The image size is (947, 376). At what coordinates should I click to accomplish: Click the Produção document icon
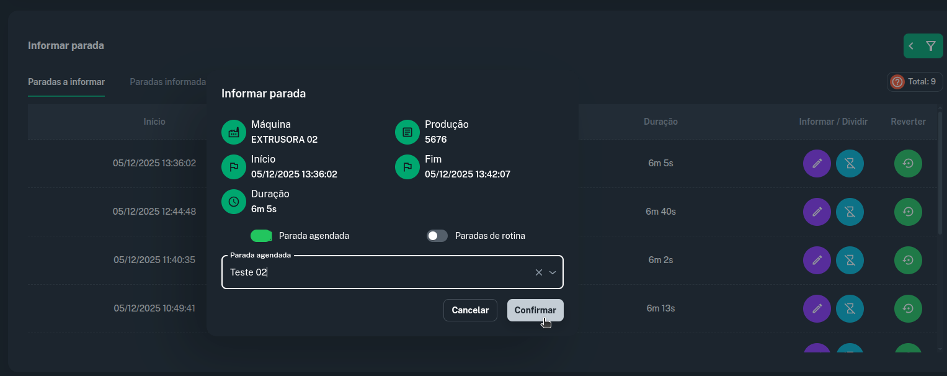coord(407,132)
